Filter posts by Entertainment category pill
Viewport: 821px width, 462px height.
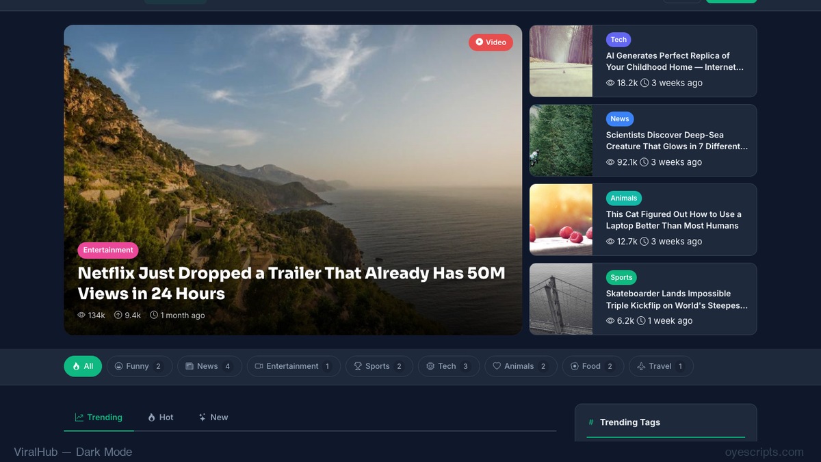click(x=294, y=366)
